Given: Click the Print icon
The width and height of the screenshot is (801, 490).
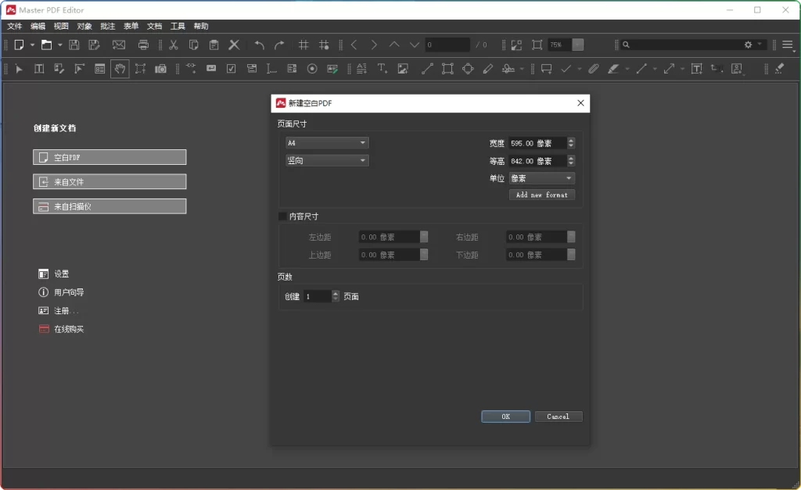Looking at the screenshot, I should pos(143,45).
